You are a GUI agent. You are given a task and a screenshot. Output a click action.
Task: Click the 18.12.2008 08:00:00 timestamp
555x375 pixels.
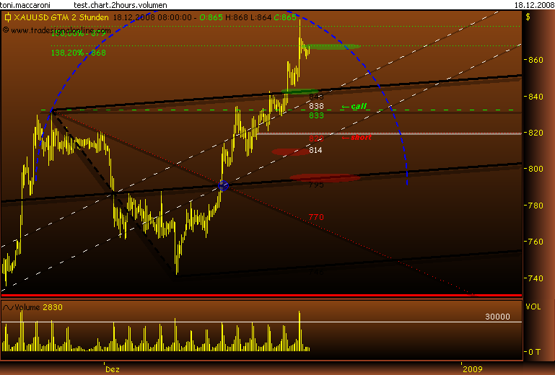152,17
